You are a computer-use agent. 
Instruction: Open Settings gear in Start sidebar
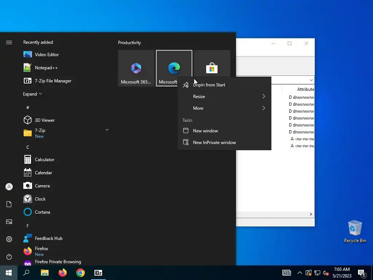point(9,239)
